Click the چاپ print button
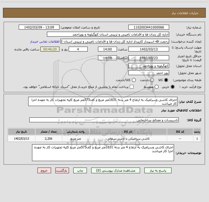 click(80, 171)
